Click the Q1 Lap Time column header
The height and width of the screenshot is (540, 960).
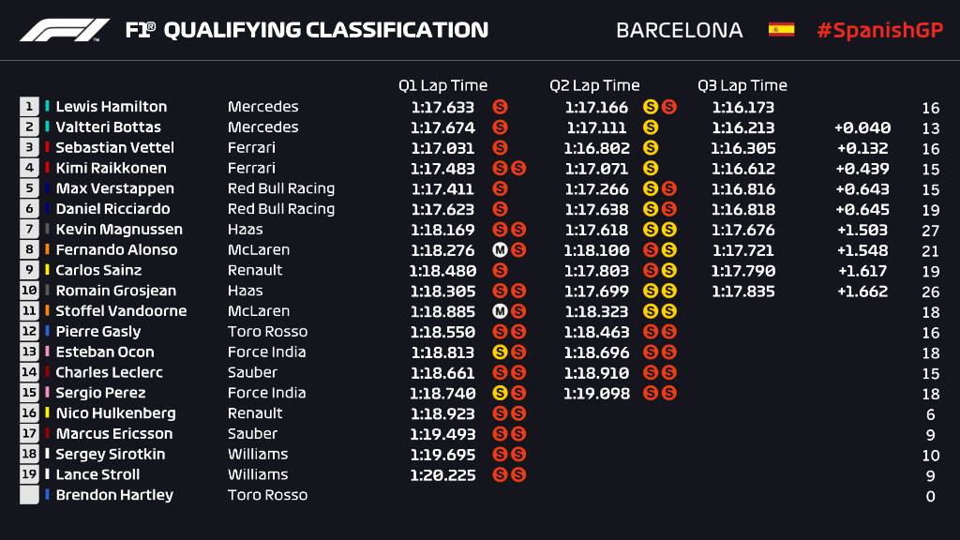coord(442,85)
